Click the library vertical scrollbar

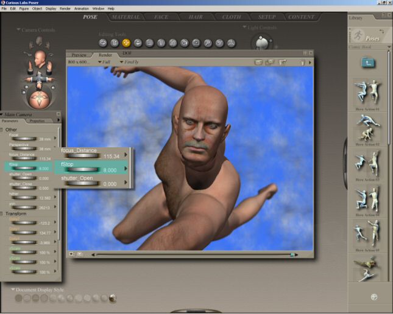[x=389, y=97]
